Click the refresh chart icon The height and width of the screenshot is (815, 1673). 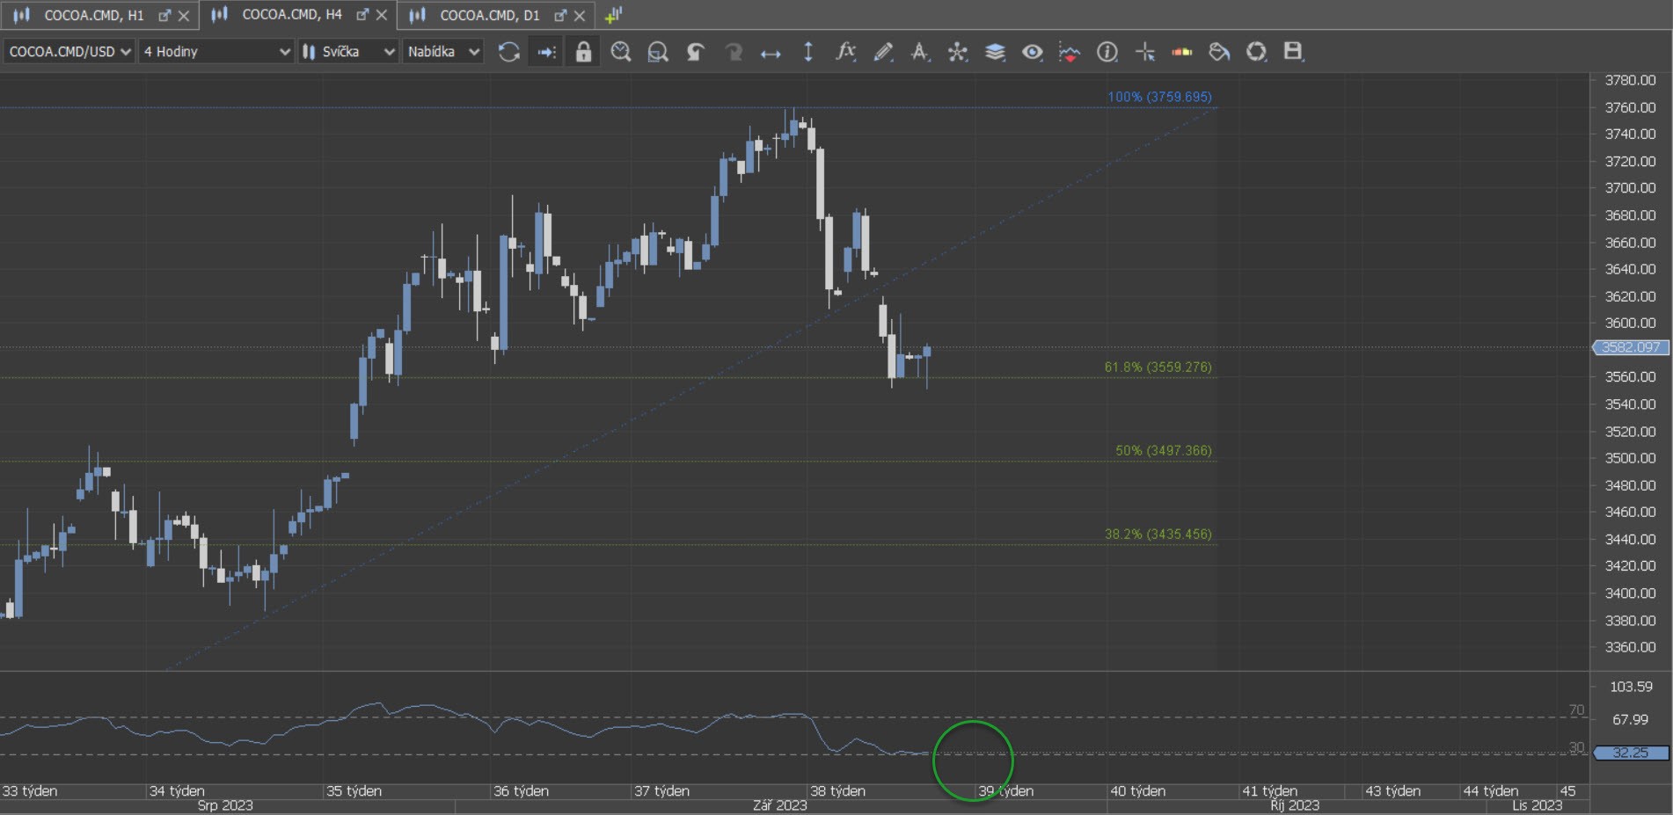(x=508, y=52)
